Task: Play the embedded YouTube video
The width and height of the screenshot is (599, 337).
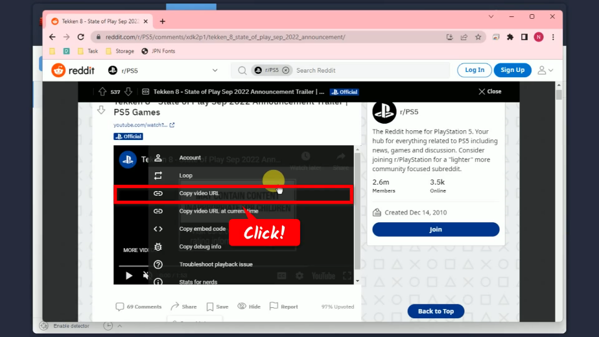Action: tap(129, 275)
